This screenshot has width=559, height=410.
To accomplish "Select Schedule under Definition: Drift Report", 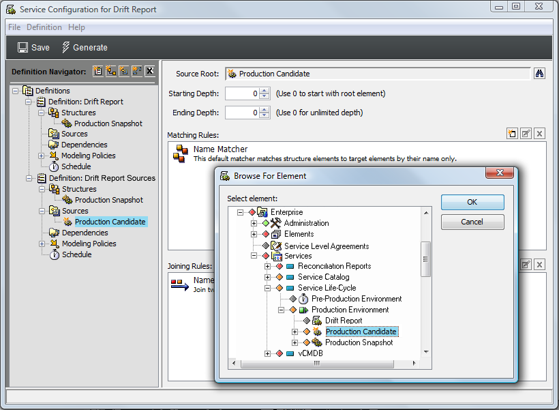I will click(x=76, y=166).
